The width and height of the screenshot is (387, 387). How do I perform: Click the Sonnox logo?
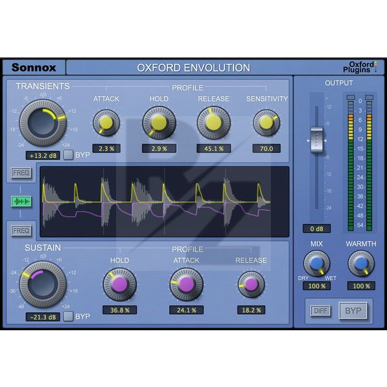(34, 67)
